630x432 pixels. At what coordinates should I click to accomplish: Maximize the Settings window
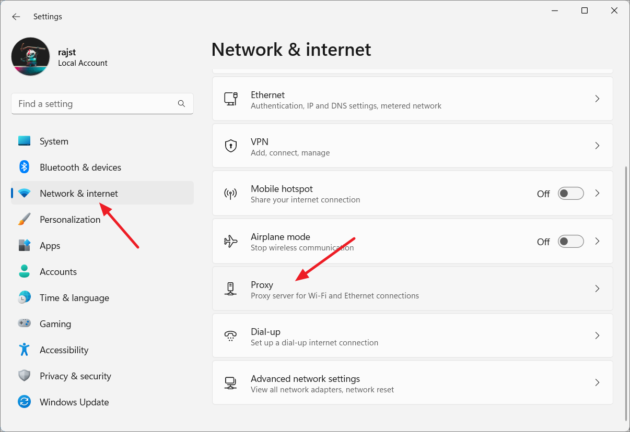point(585,10)
